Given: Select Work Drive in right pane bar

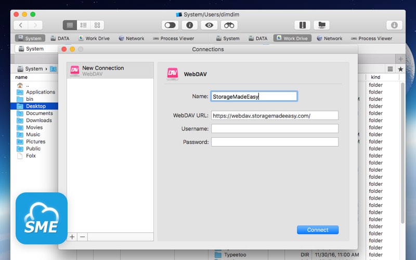Looking at the screenshot, I should pyautogui.click(x=292, y=38).
